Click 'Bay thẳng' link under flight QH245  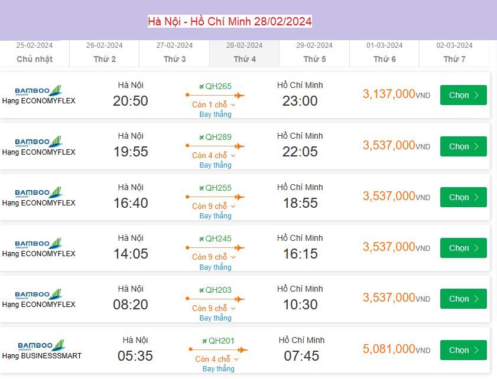click(215, 267)
